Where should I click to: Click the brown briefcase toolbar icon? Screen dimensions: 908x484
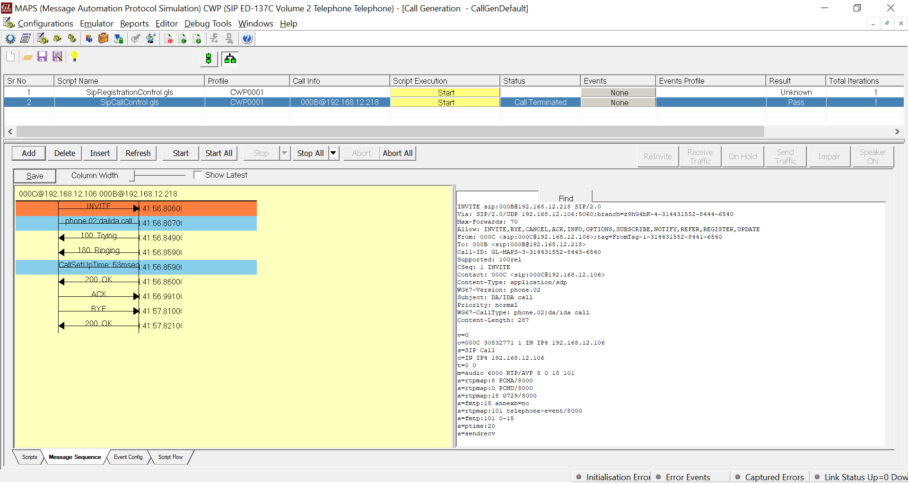(104, 39)
